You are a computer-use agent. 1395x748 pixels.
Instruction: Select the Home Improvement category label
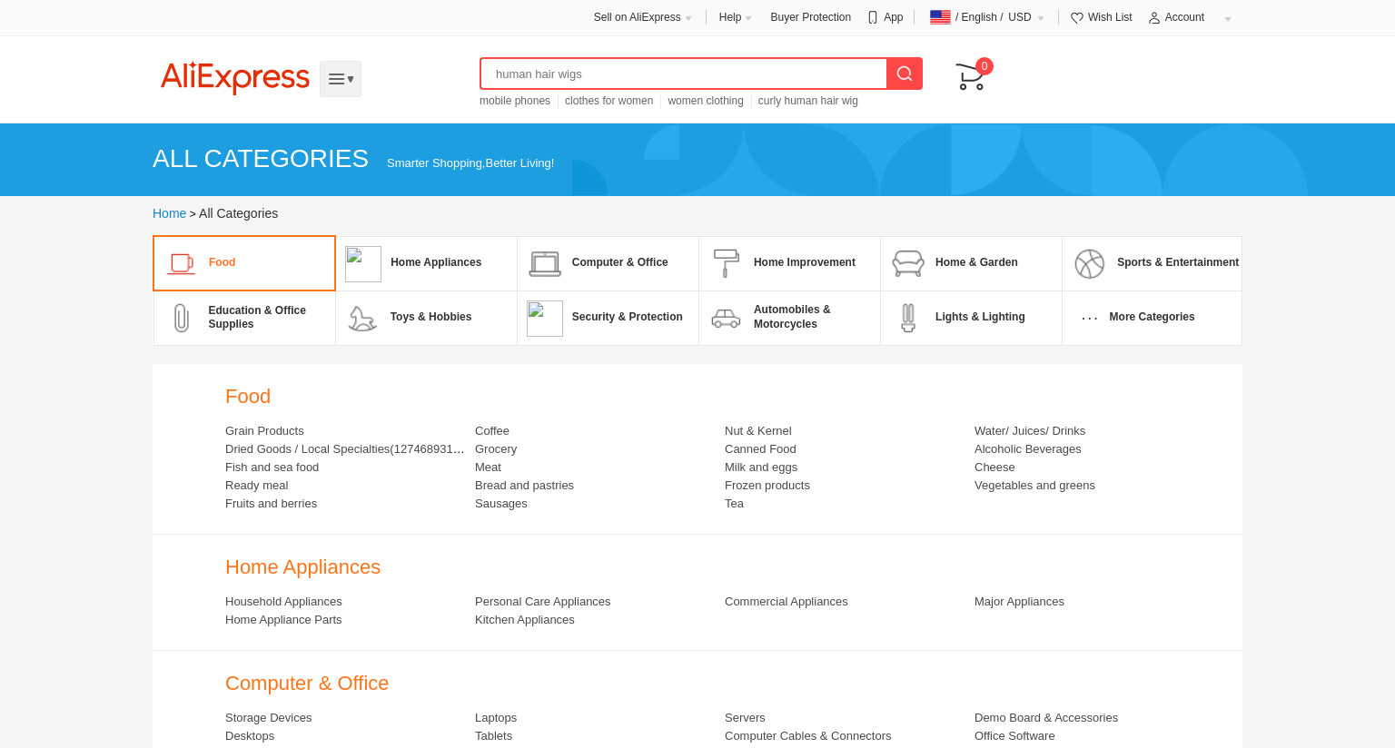click(805, 262)
